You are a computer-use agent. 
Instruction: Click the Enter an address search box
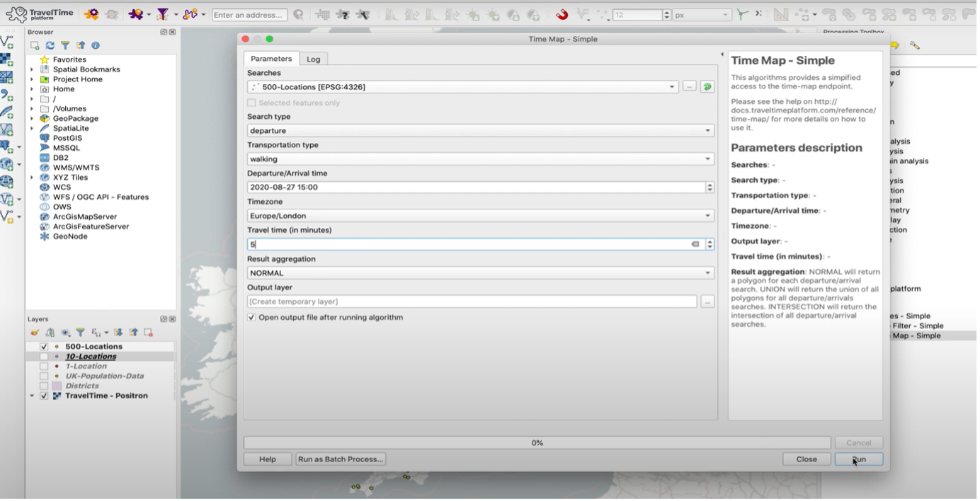(x=250, y=14)
